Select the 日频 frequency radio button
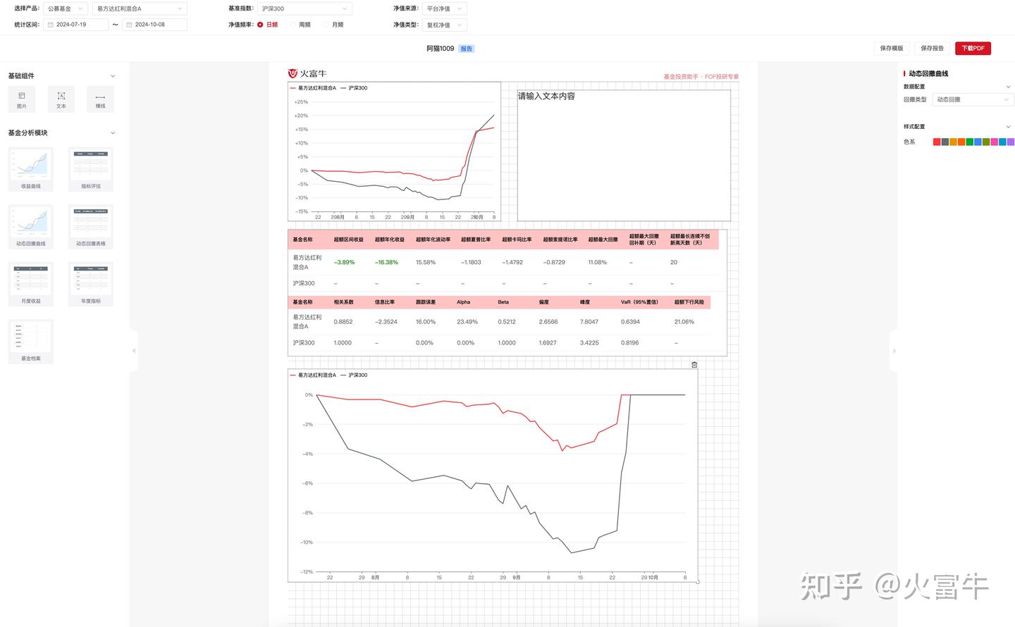Screen dimensions: 1015x627 260,25
